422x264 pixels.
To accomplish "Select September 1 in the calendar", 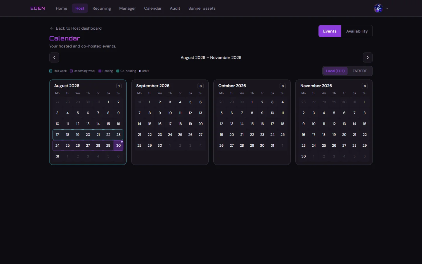I will click(149, 102).
